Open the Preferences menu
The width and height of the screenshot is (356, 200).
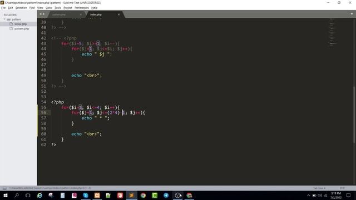point(82,8)
